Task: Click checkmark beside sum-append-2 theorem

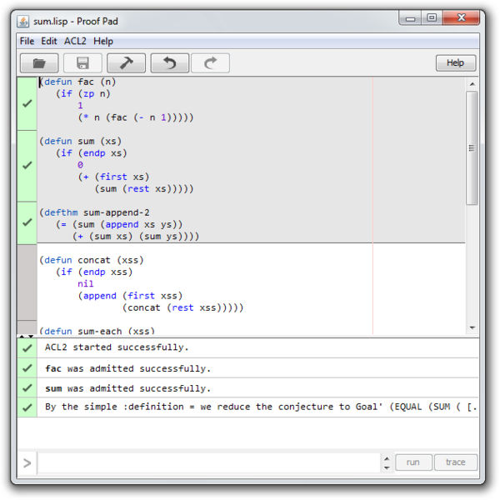Action: coord(27,222)
